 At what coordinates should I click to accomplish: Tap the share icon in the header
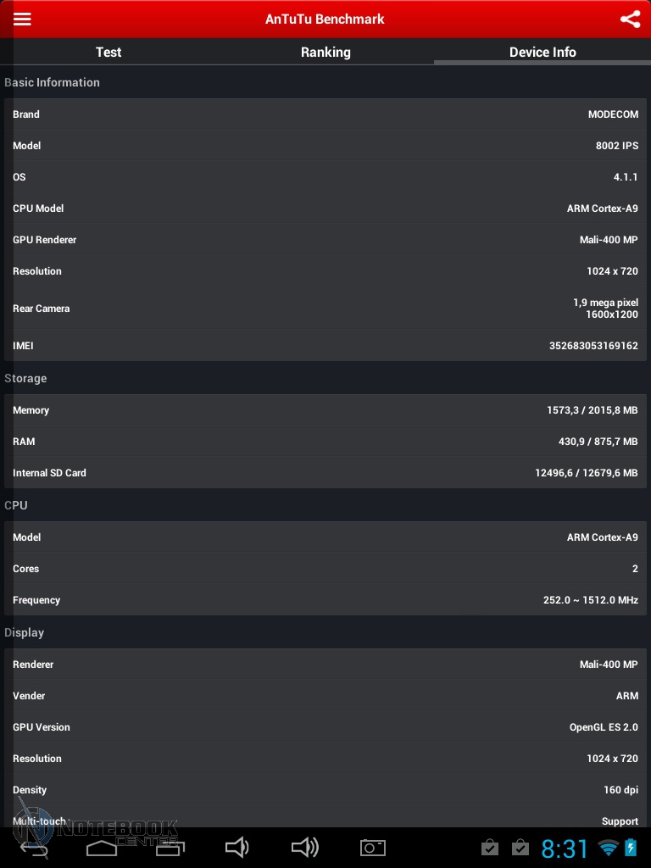(x=630, y=19)
